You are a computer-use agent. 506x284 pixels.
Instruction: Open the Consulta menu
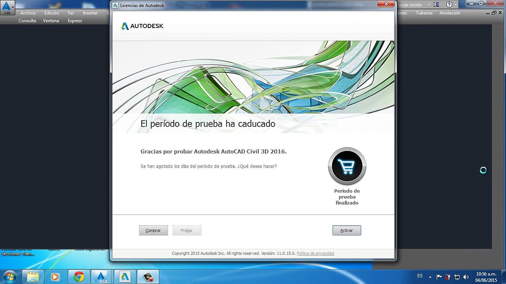(27, 21)
